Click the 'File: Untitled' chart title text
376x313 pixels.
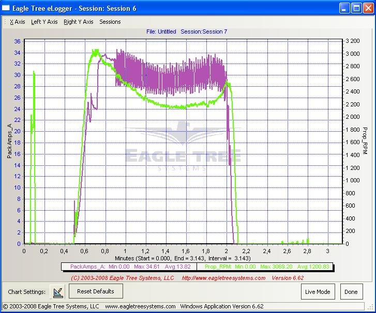[161, 32]
